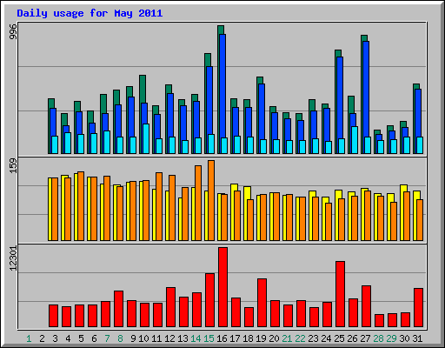The image size is (445, 348).
Task: Select green day label 21
Action: [x=287, y=338]
